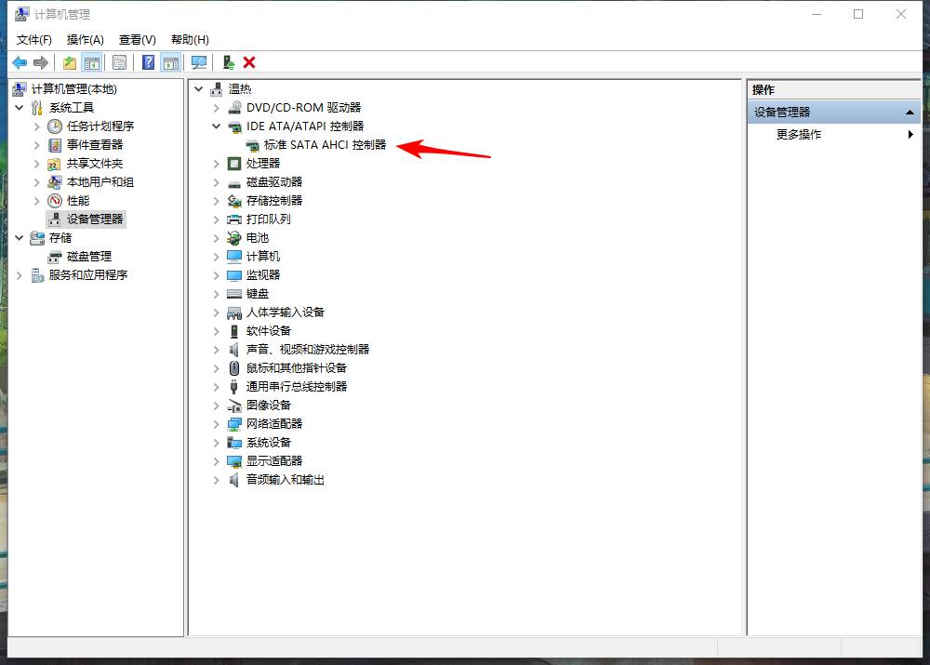Collapse the IDE ATA/ATAPI 控制器 node
Screen dimensions: 930x665
click(216, 126)
